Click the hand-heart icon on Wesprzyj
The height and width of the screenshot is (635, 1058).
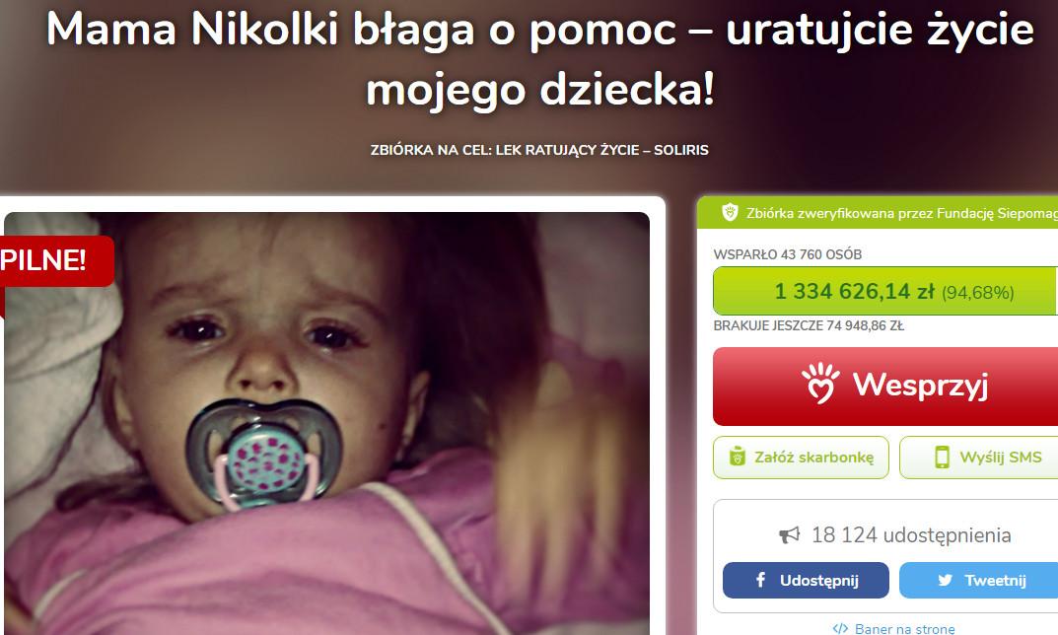point(820,384)
